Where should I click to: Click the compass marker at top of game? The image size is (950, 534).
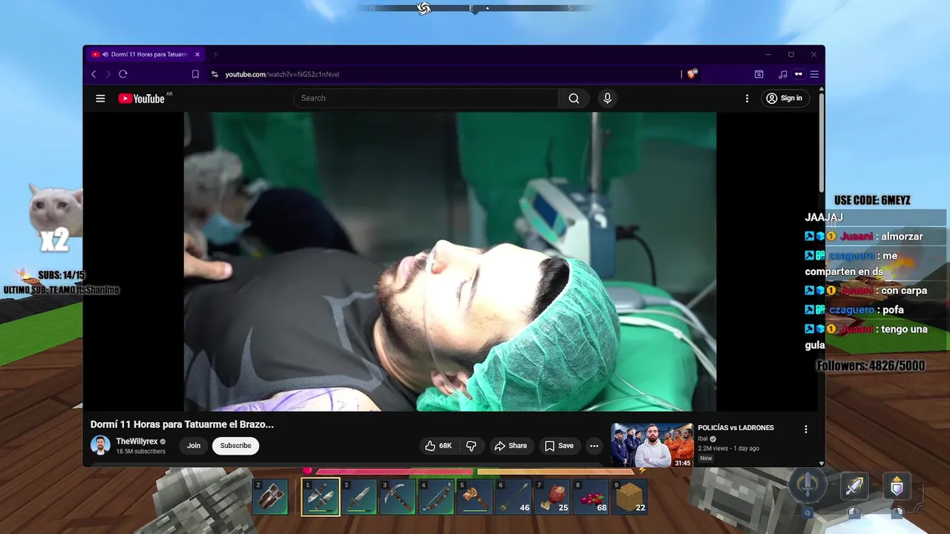[424, 9]
